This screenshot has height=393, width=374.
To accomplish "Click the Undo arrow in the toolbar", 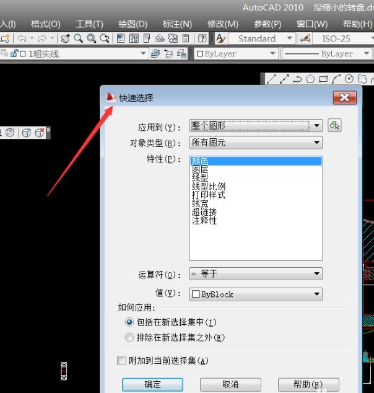I will click(x=22, y=38).
